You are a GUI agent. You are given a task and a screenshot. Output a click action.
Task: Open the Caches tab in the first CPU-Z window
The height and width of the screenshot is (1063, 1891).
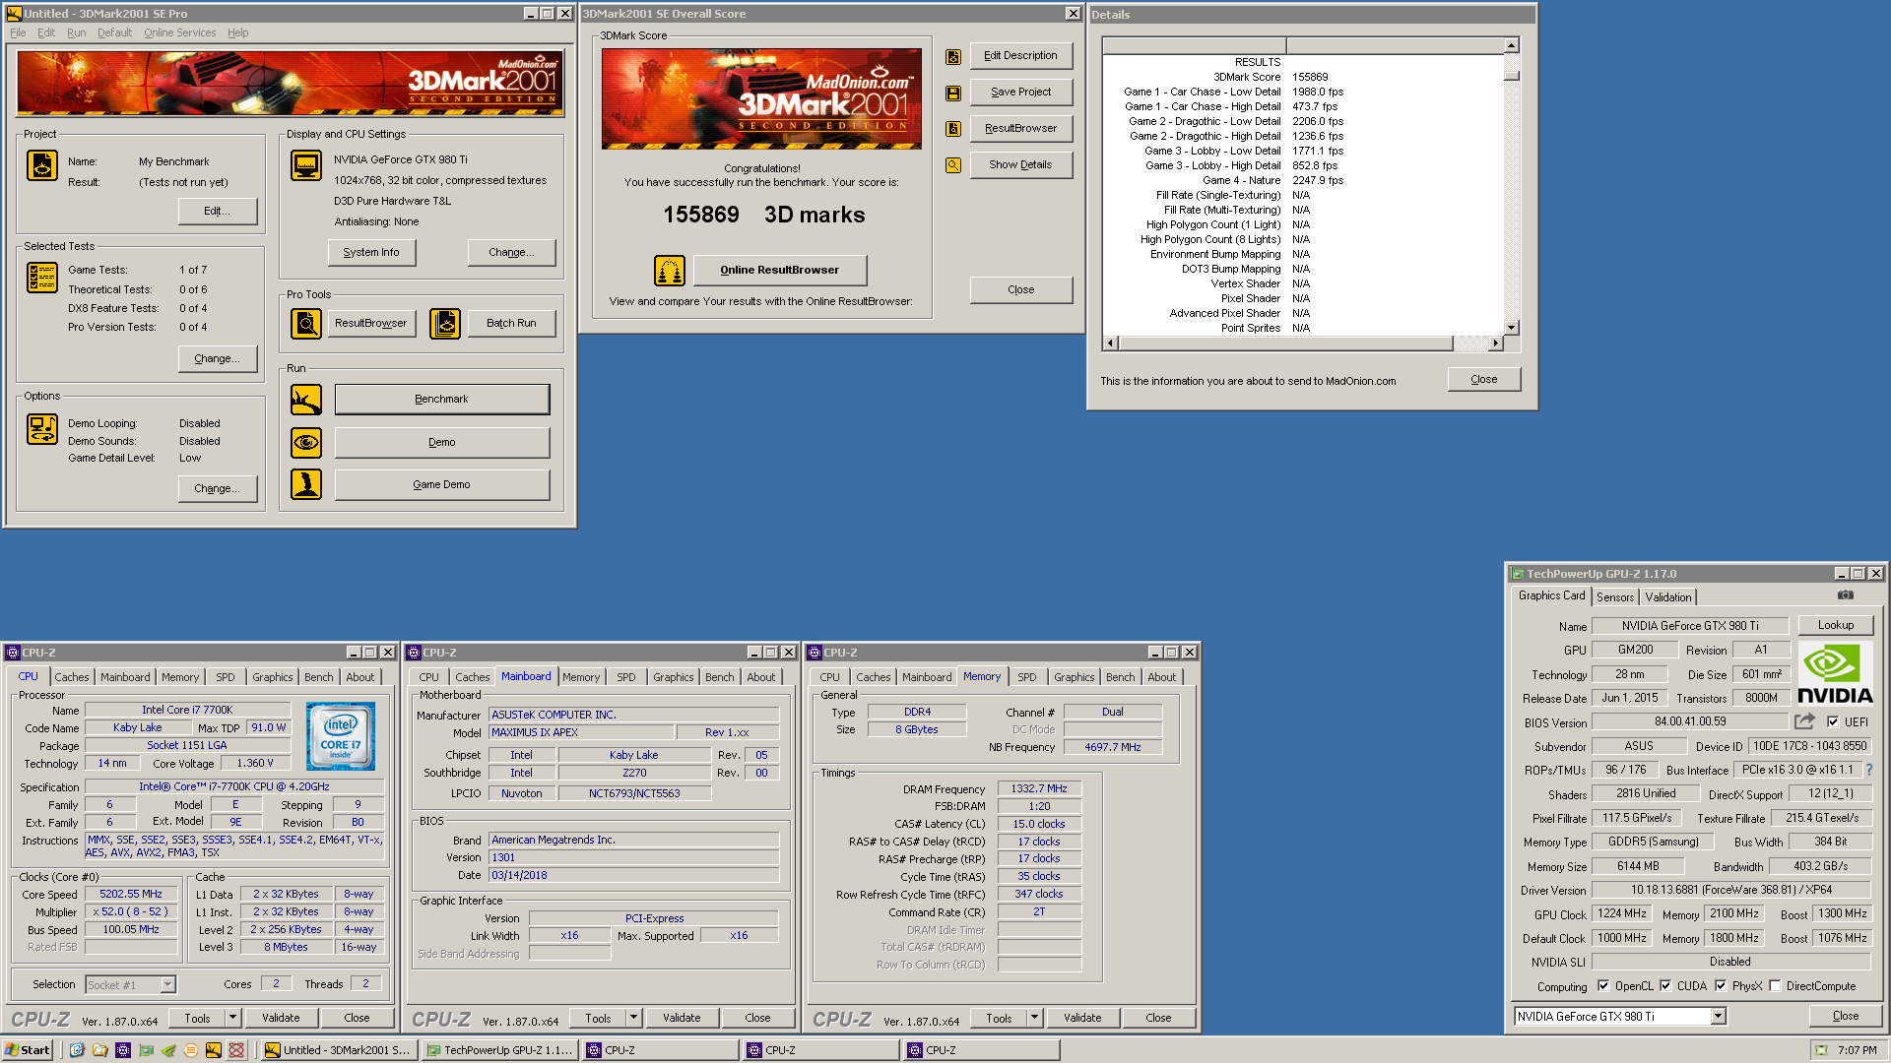coord(72,677)
